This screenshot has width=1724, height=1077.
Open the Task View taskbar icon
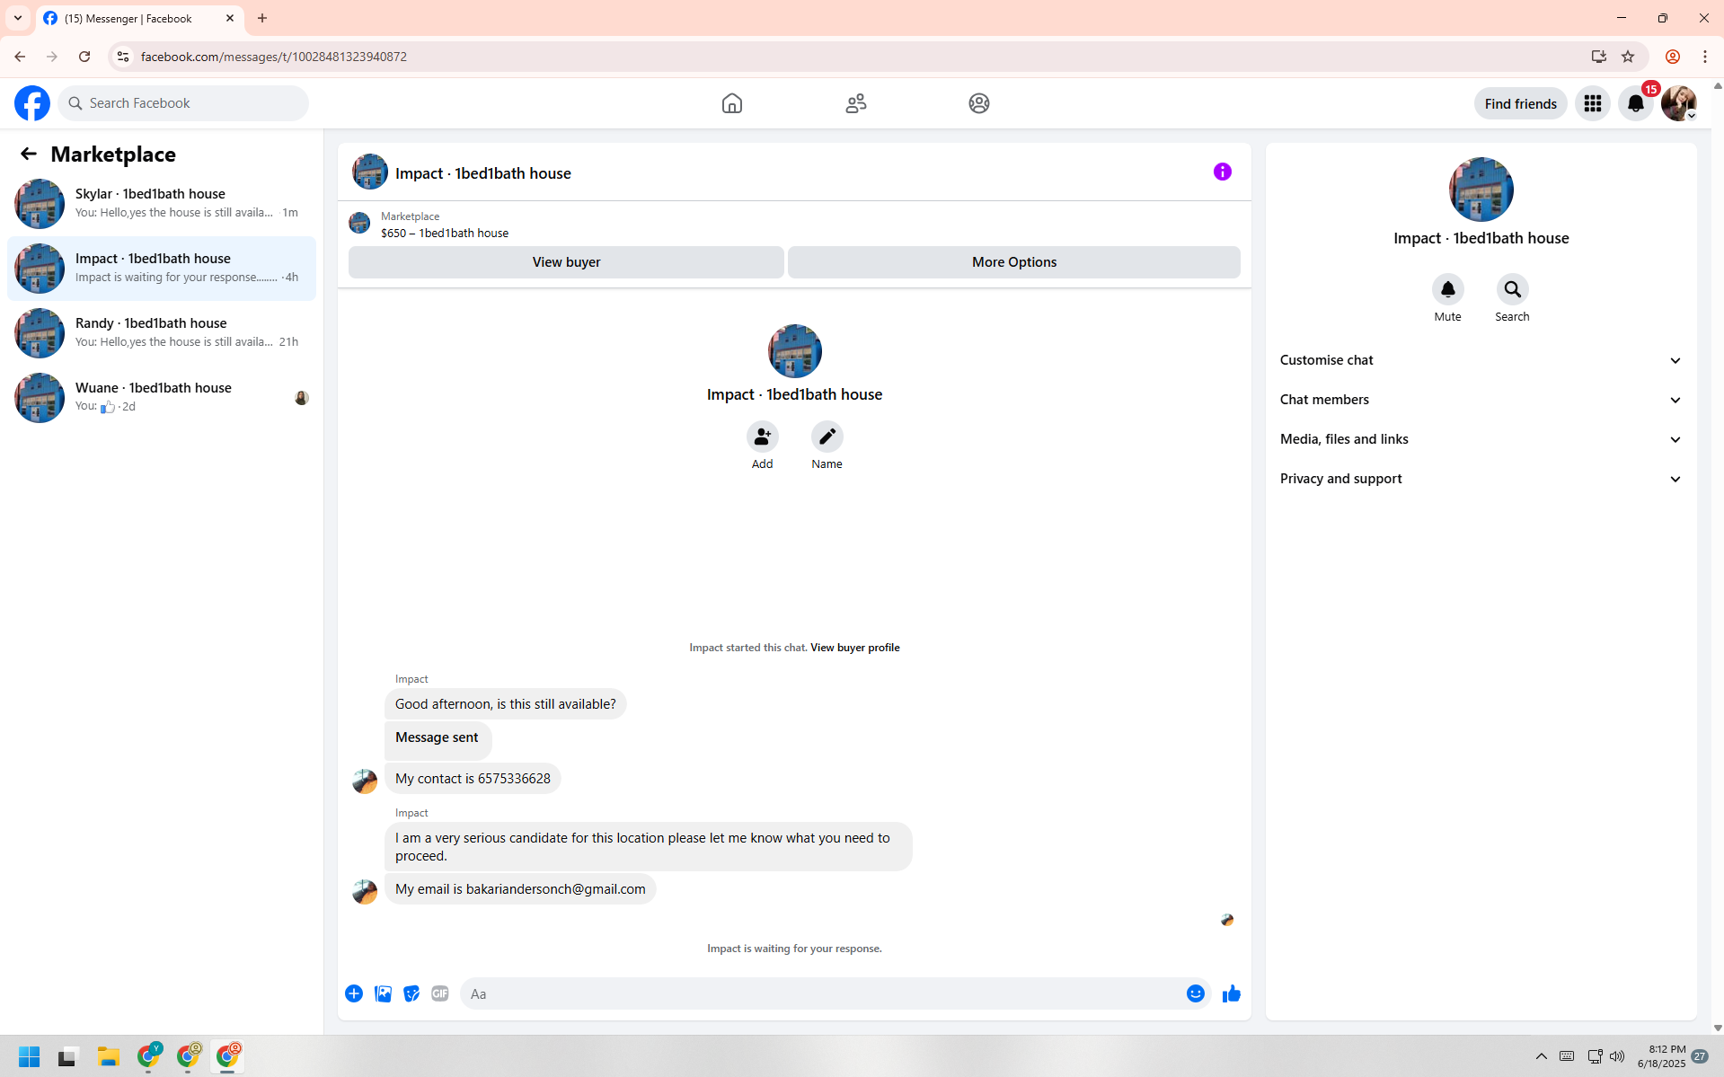[68, 1056]
